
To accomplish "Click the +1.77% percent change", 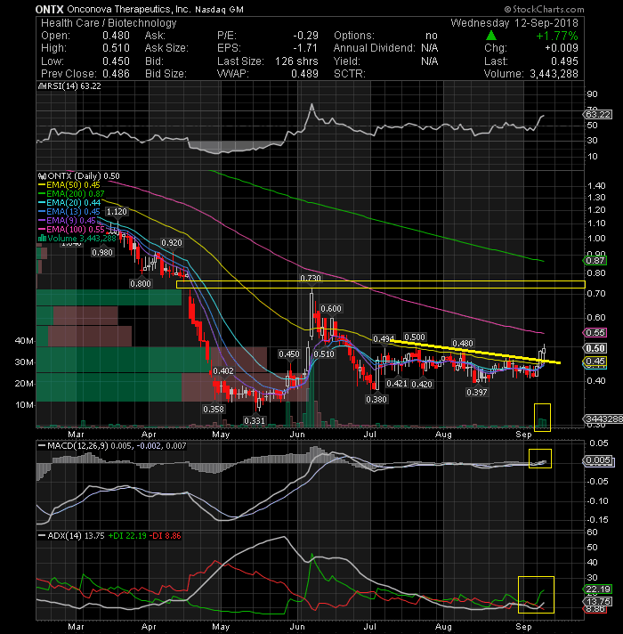I will (557, 36).
